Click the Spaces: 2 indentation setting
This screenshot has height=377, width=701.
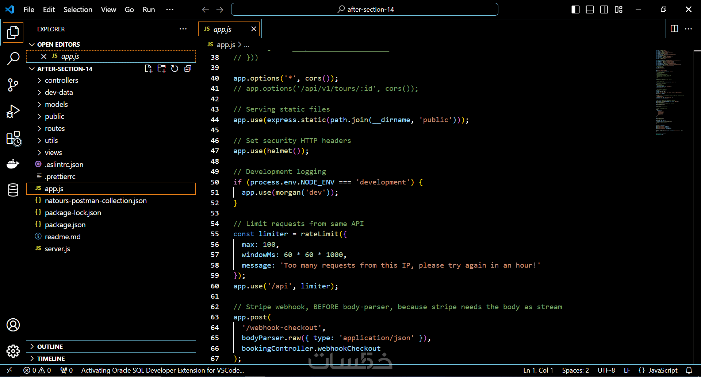575,370
